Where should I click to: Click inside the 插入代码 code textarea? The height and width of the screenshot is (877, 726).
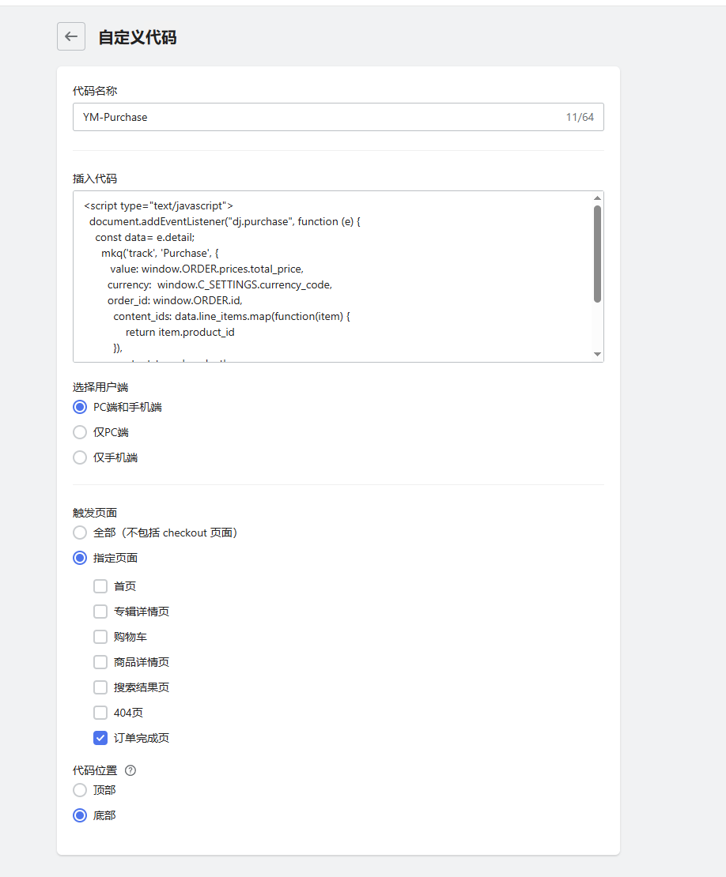tap(332, 277)
